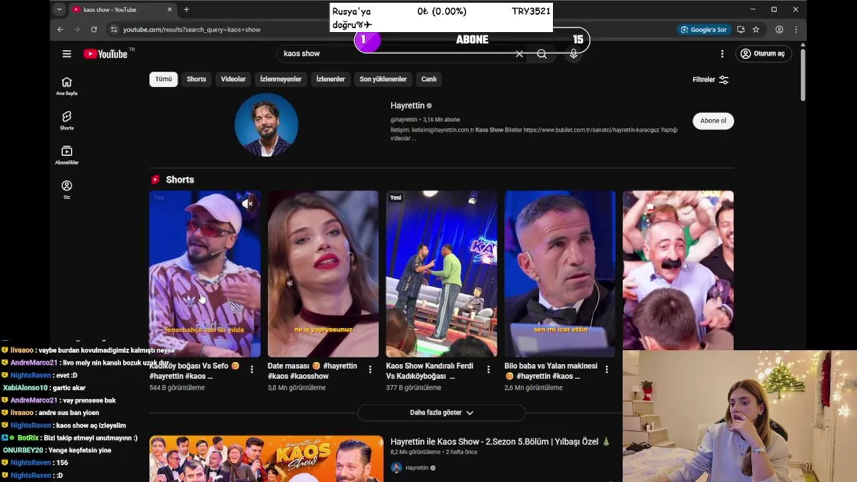Clear the search box with X
857x482 pixels.
(520, 54)
